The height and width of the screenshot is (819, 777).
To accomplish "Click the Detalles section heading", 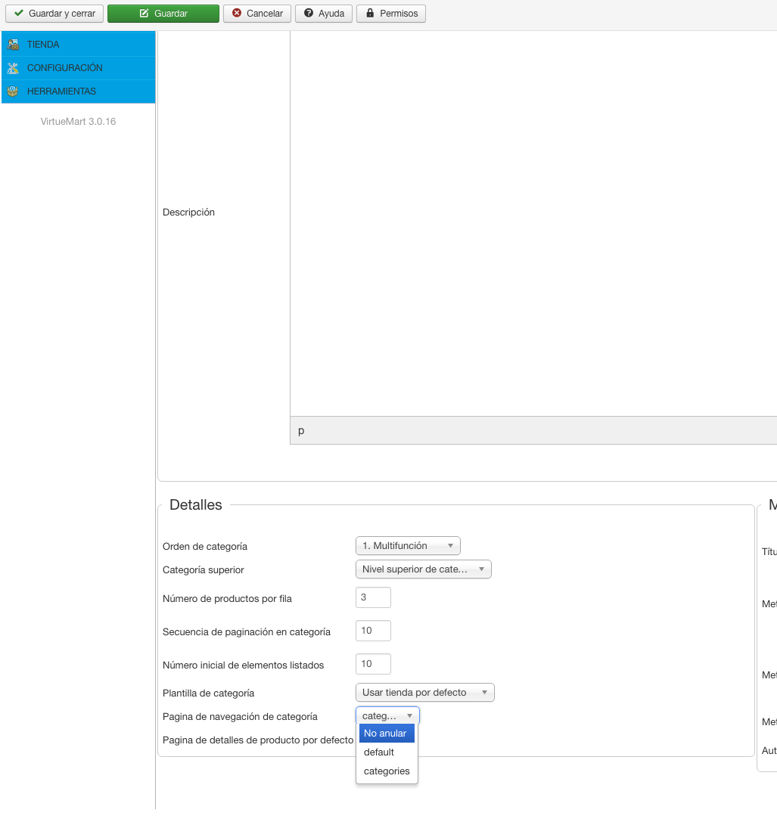I will tap(196, 504).
